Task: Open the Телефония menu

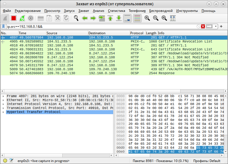Action: click(x=137, y=11)
